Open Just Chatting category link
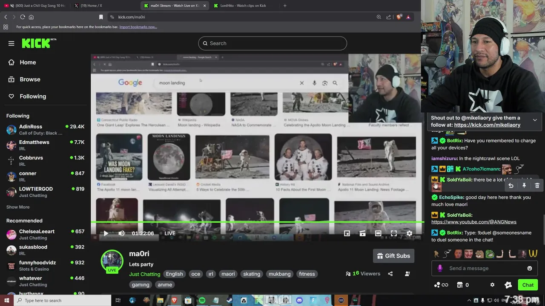 coord(145,274)
